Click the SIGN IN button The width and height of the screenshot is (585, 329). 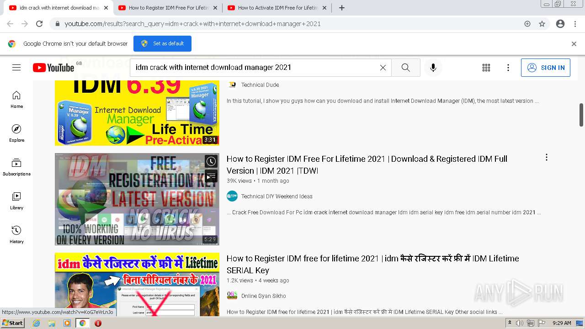pos(546,68)
